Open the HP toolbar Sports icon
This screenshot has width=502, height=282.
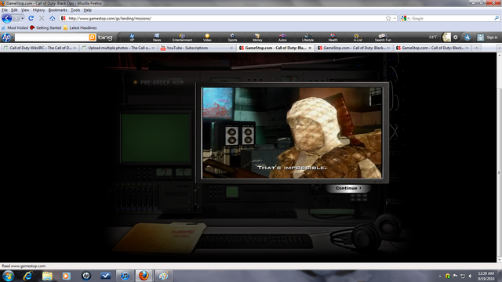tap(232, 38)
